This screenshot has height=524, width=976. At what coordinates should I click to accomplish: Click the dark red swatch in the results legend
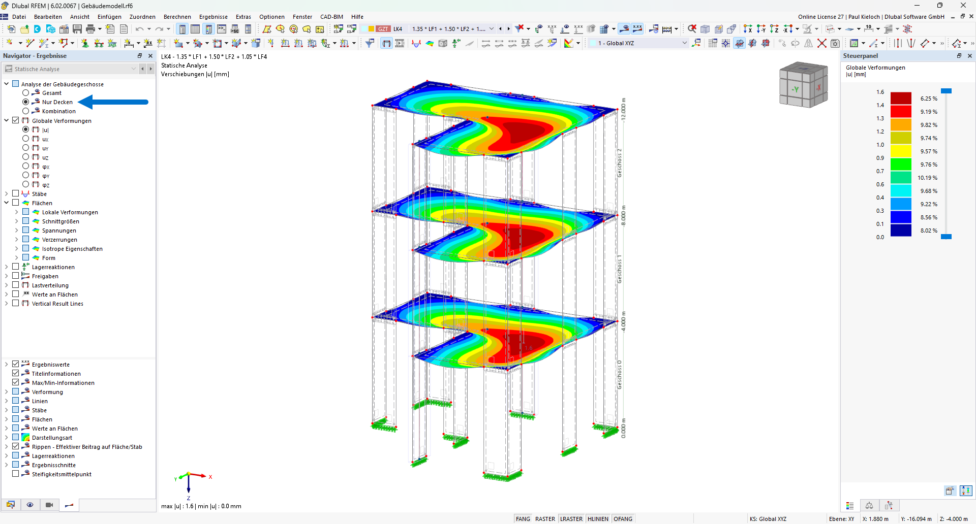901,99
